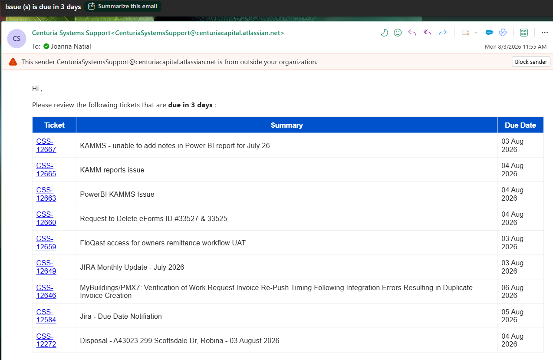This screenshot has height=360, width=553.
Task: Open the emoji reaction smiley icon
Action: pyautogui.click(x=398, y=33)
